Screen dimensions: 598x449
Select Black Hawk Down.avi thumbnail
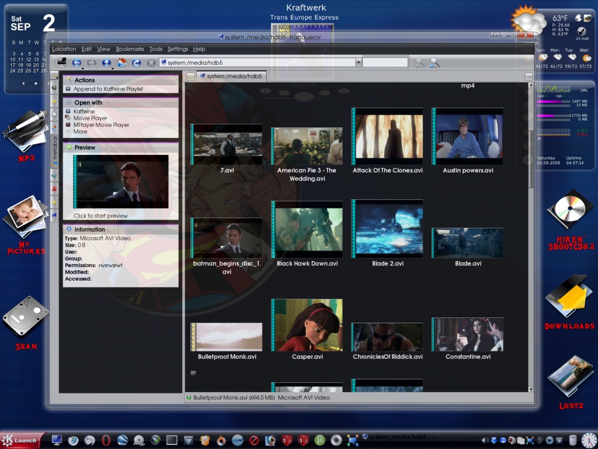pyautogui.click(x=307, y=229)
